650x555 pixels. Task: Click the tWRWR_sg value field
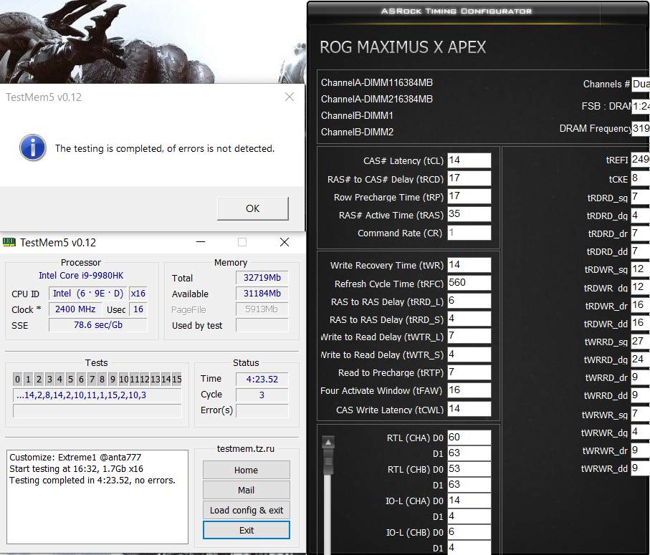[x=641, y=414]
